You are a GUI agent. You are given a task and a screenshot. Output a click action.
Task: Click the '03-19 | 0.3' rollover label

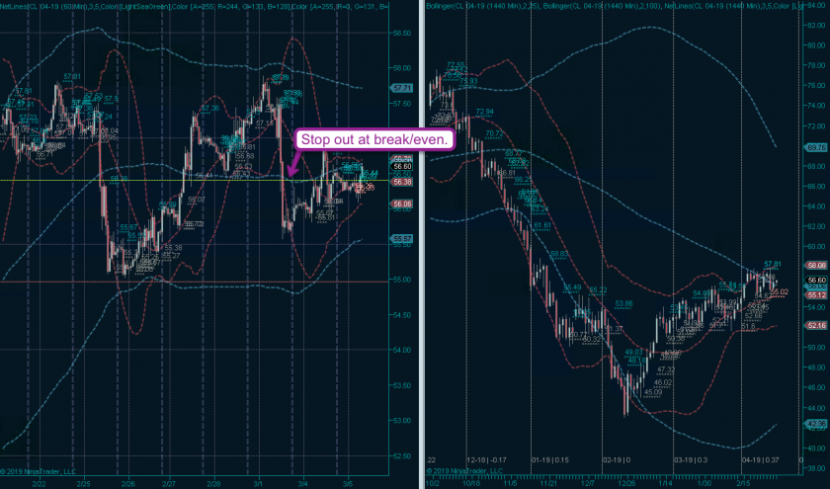692,460
